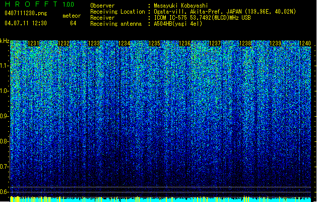The image size is (317, 202).
Task: Click the 1239 time marker
Action: (x=275, y=43)
